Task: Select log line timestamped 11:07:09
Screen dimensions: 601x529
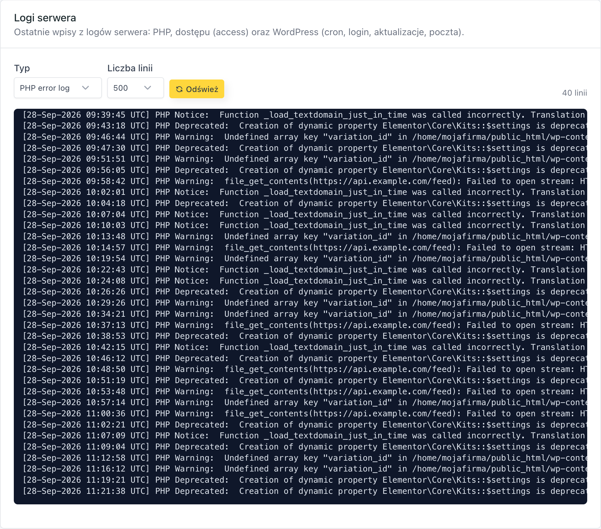Action: 305,436
